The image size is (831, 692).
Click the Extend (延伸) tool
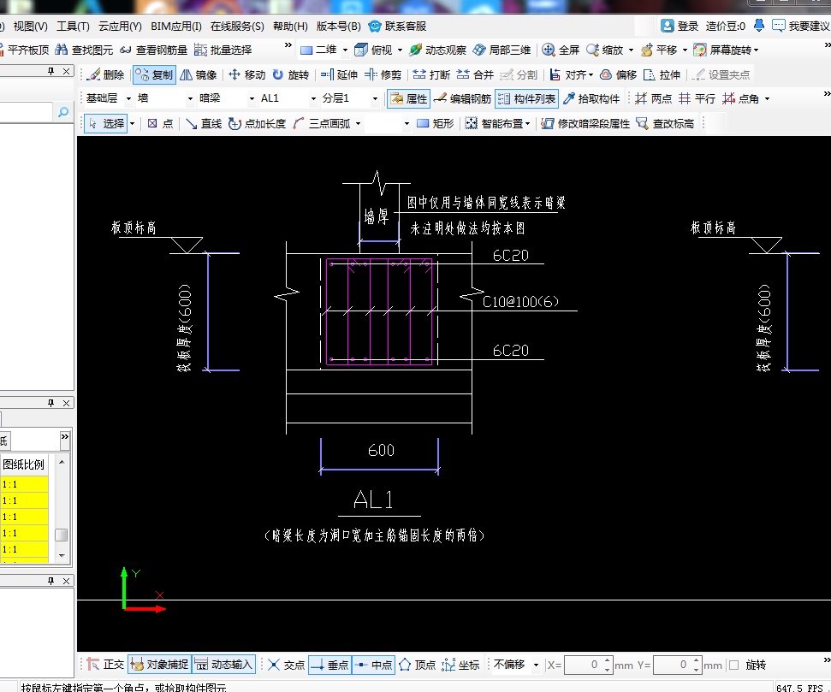tap(339, 74)
